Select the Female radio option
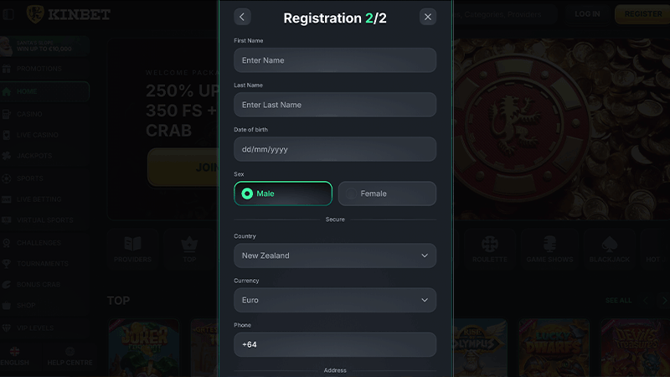 (x=387, y=194)
